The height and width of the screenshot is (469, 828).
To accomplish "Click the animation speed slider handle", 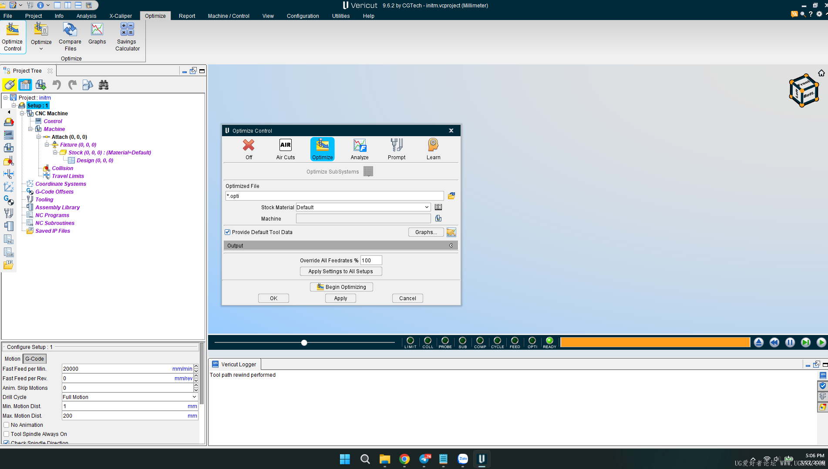I will point(304,342).
